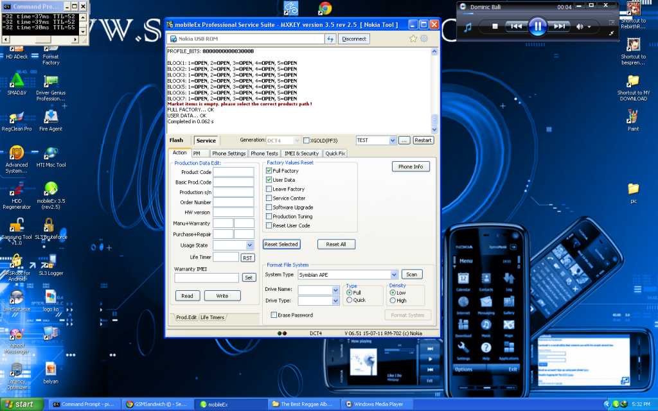Click the favorites star icon near Disconnect
The width and height of the screenshot is (658, 411).
(x=412, y=38)
